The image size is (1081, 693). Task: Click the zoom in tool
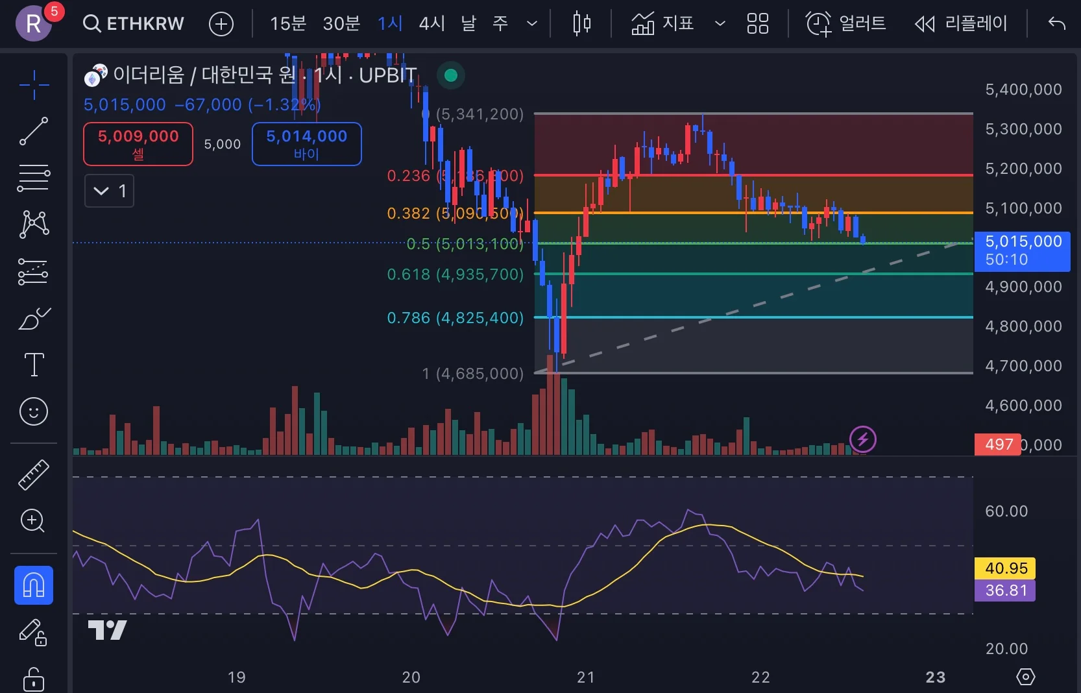[x=33, y=521]
